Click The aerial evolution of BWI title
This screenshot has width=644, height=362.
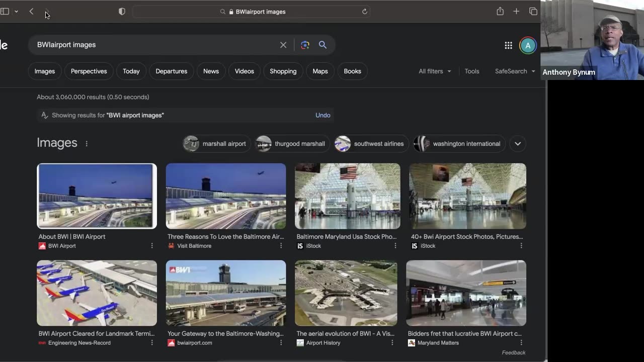346,333
